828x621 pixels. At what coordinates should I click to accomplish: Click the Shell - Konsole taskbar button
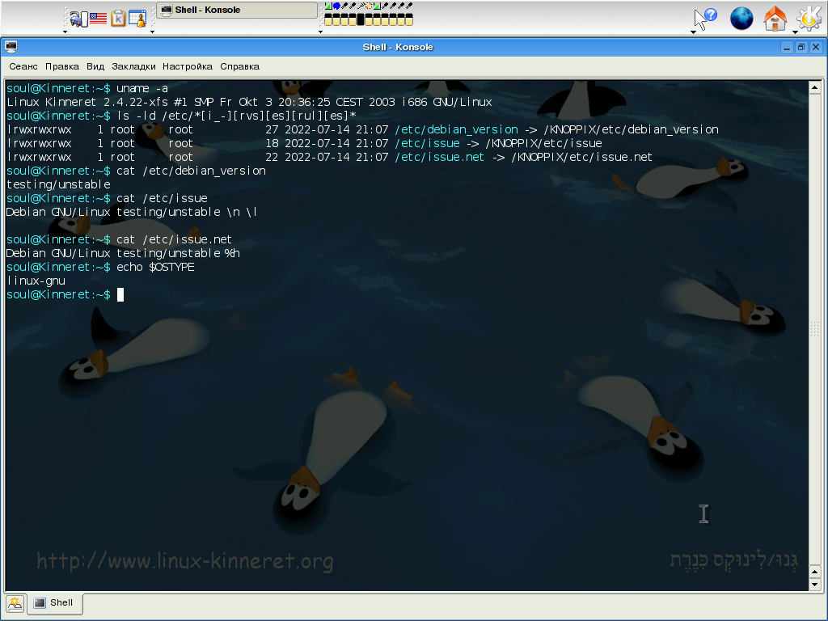[237, 10]
